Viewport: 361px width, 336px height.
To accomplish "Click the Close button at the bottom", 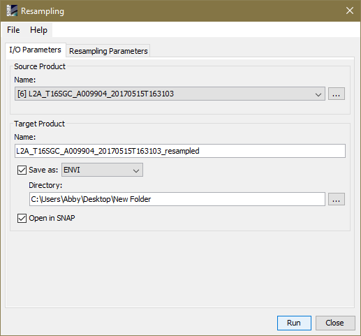I will coord(335,323).
